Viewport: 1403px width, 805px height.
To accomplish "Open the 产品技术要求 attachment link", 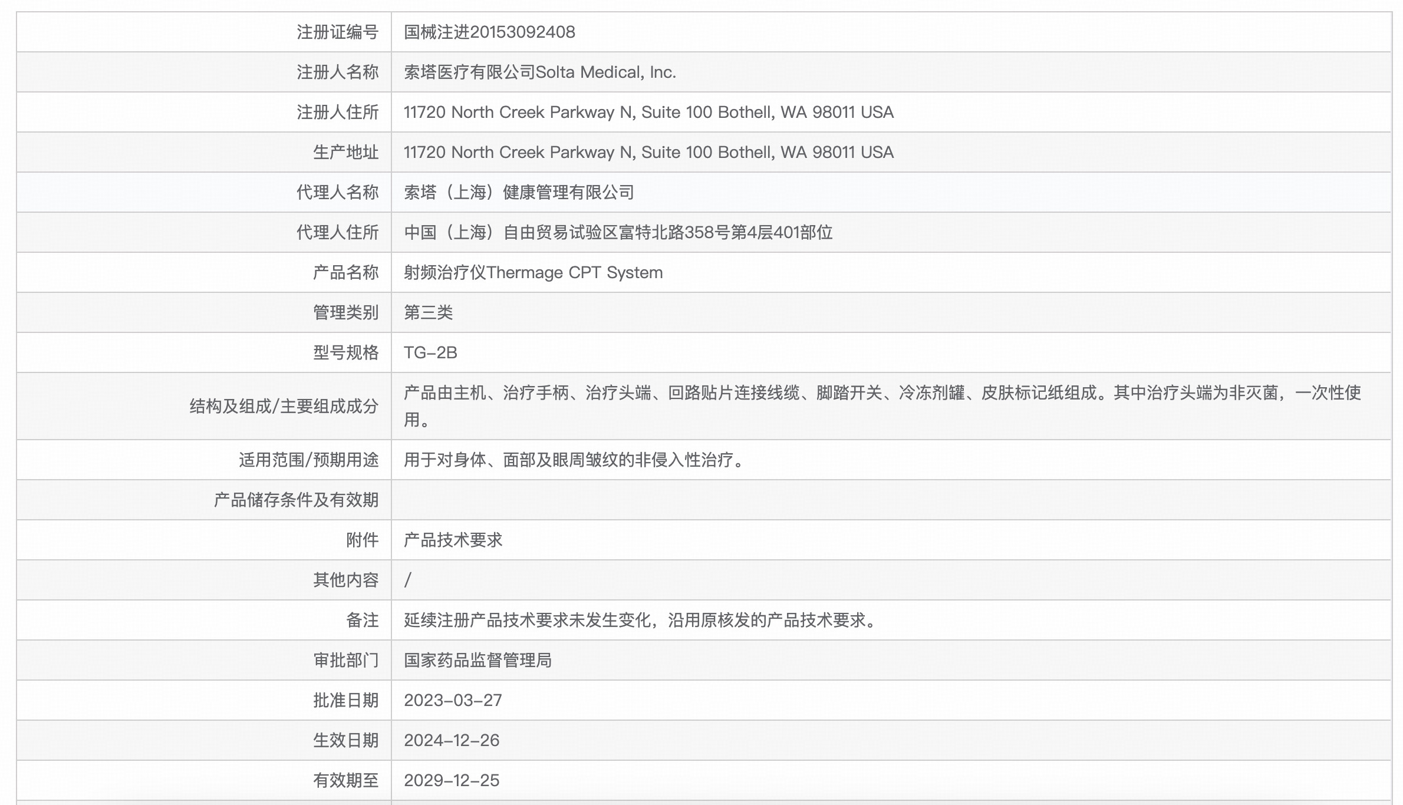I will (453, 540).
